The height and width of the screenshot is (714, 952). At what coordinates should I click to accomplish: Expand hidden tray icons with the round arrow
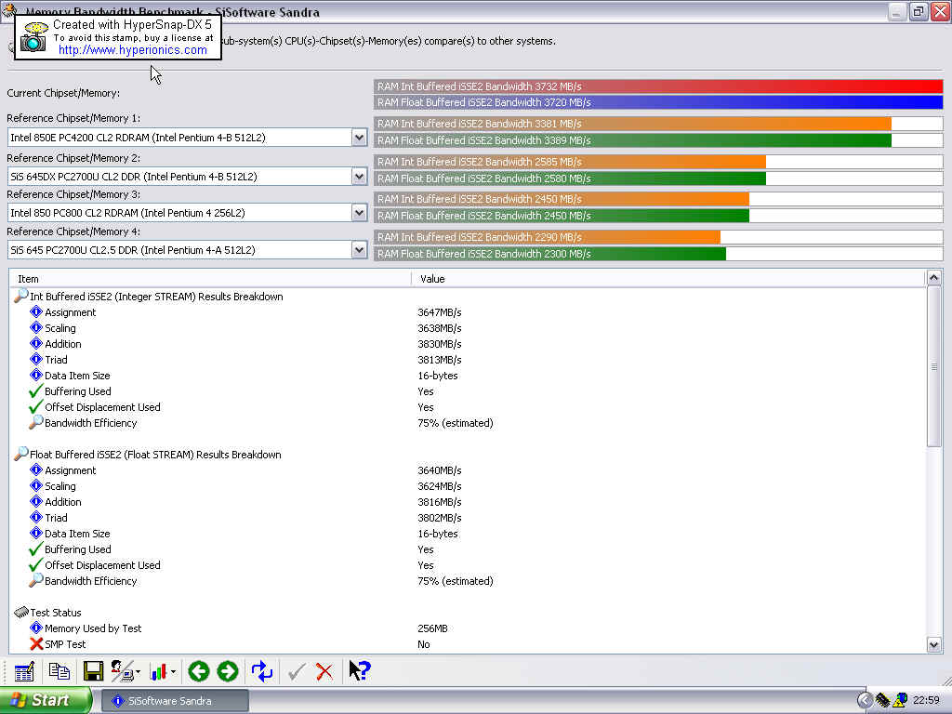(864, 701)
